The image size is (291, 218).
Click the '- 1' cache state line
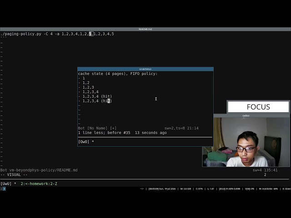coord(81,78)
